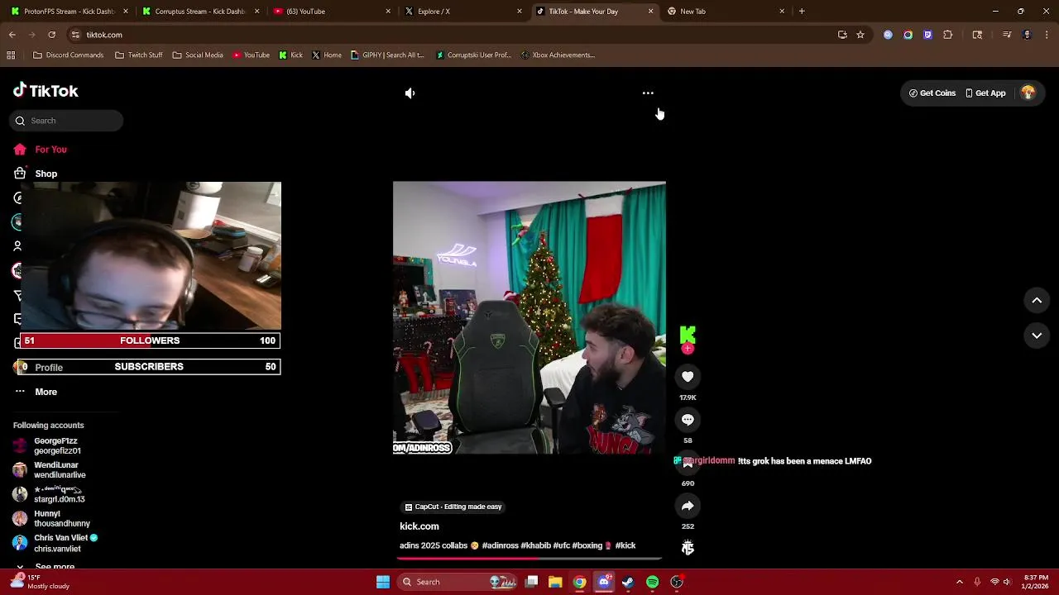
Task: Open apps grid in bookmarks bar
Action: click(11, 55)
